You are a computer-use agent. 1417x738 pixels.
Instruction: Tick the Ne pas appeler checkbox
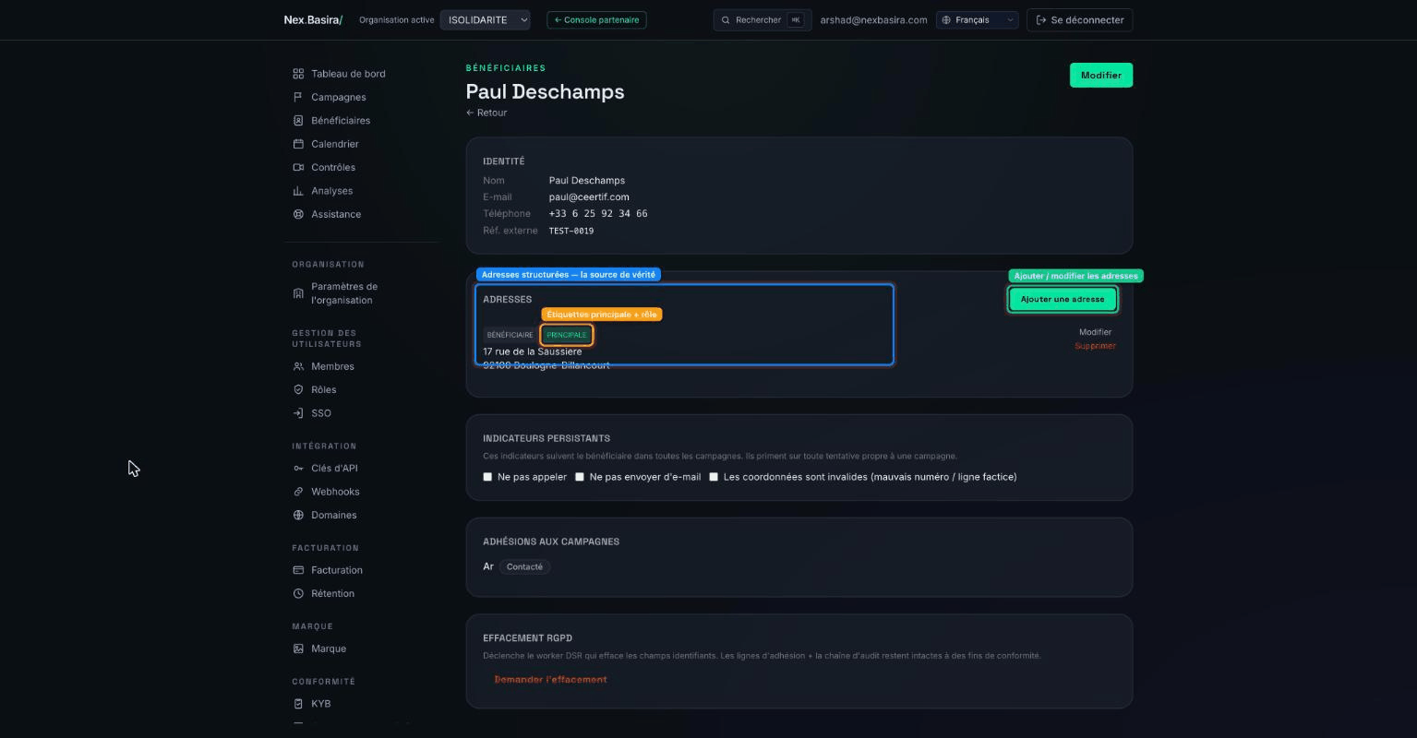[487, 477]
